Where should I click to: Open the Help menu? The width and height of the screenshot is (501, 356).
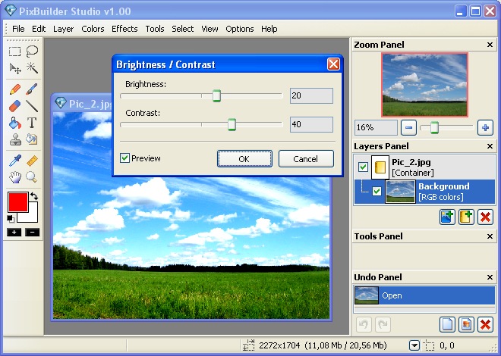[269, 29]
